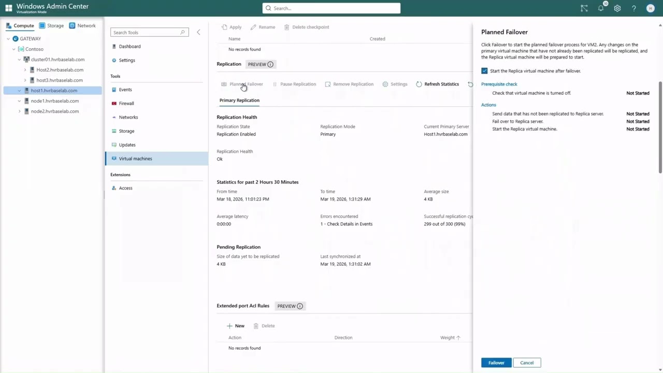Click the Actions heading in the failover panel
Viewport: 663px width, 373px height.
tap(488, 105)
